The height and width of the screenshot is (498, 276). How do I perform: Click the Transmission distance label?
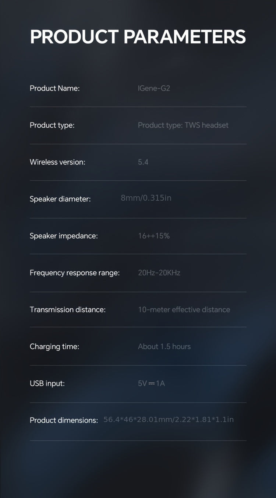tap(68, 310)
